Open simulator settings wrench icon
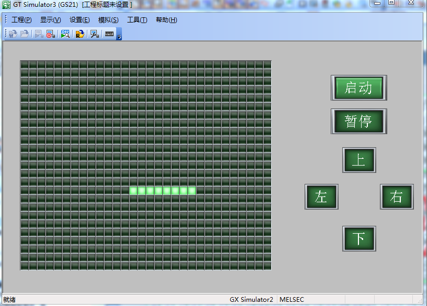The width and height of the screenshot is (427, 306). (x=94, y=34)
